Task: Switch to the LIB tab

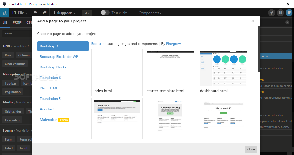Action: (x=5, y=22)
